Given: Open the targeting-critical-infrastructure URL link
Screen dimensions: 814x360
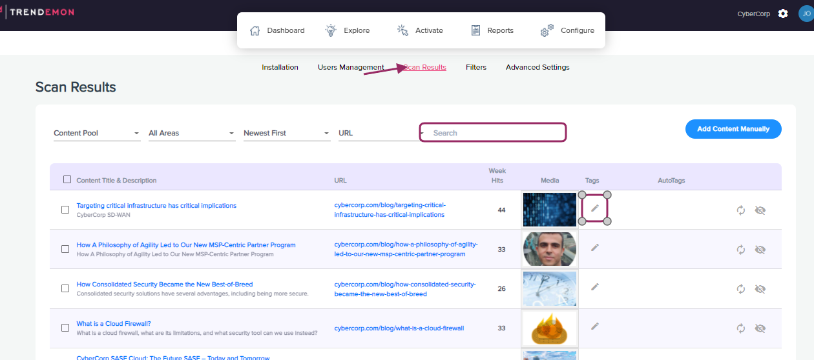Looking at the screenshot, I should pyautogui.click(x=390, y=210).
